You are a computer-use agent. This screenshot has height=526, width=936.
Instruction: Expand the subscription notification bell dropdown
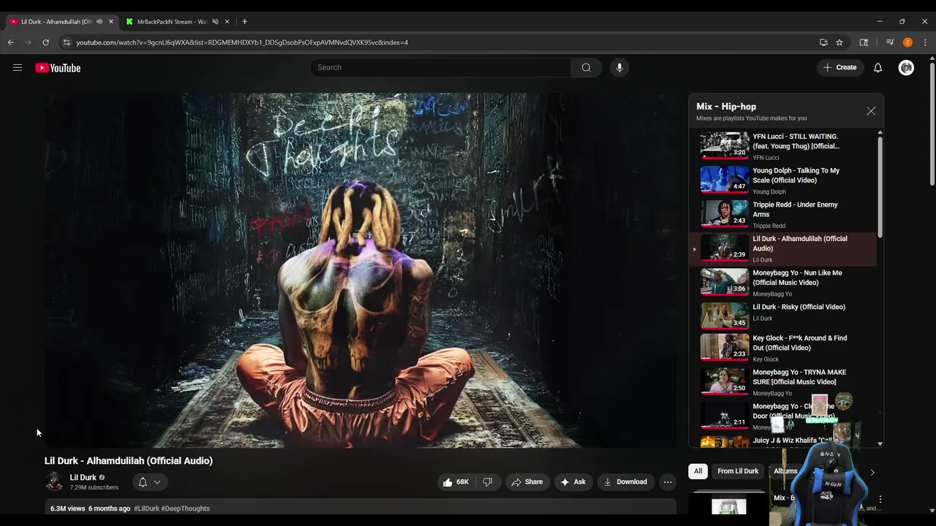150,482
